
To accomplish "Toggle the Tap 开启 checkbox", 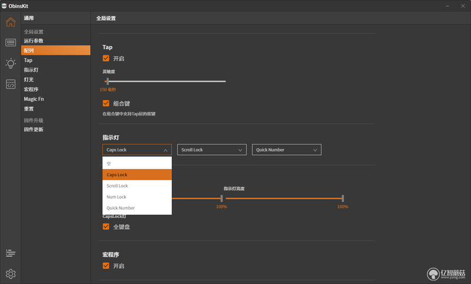I will click(106, 58).
